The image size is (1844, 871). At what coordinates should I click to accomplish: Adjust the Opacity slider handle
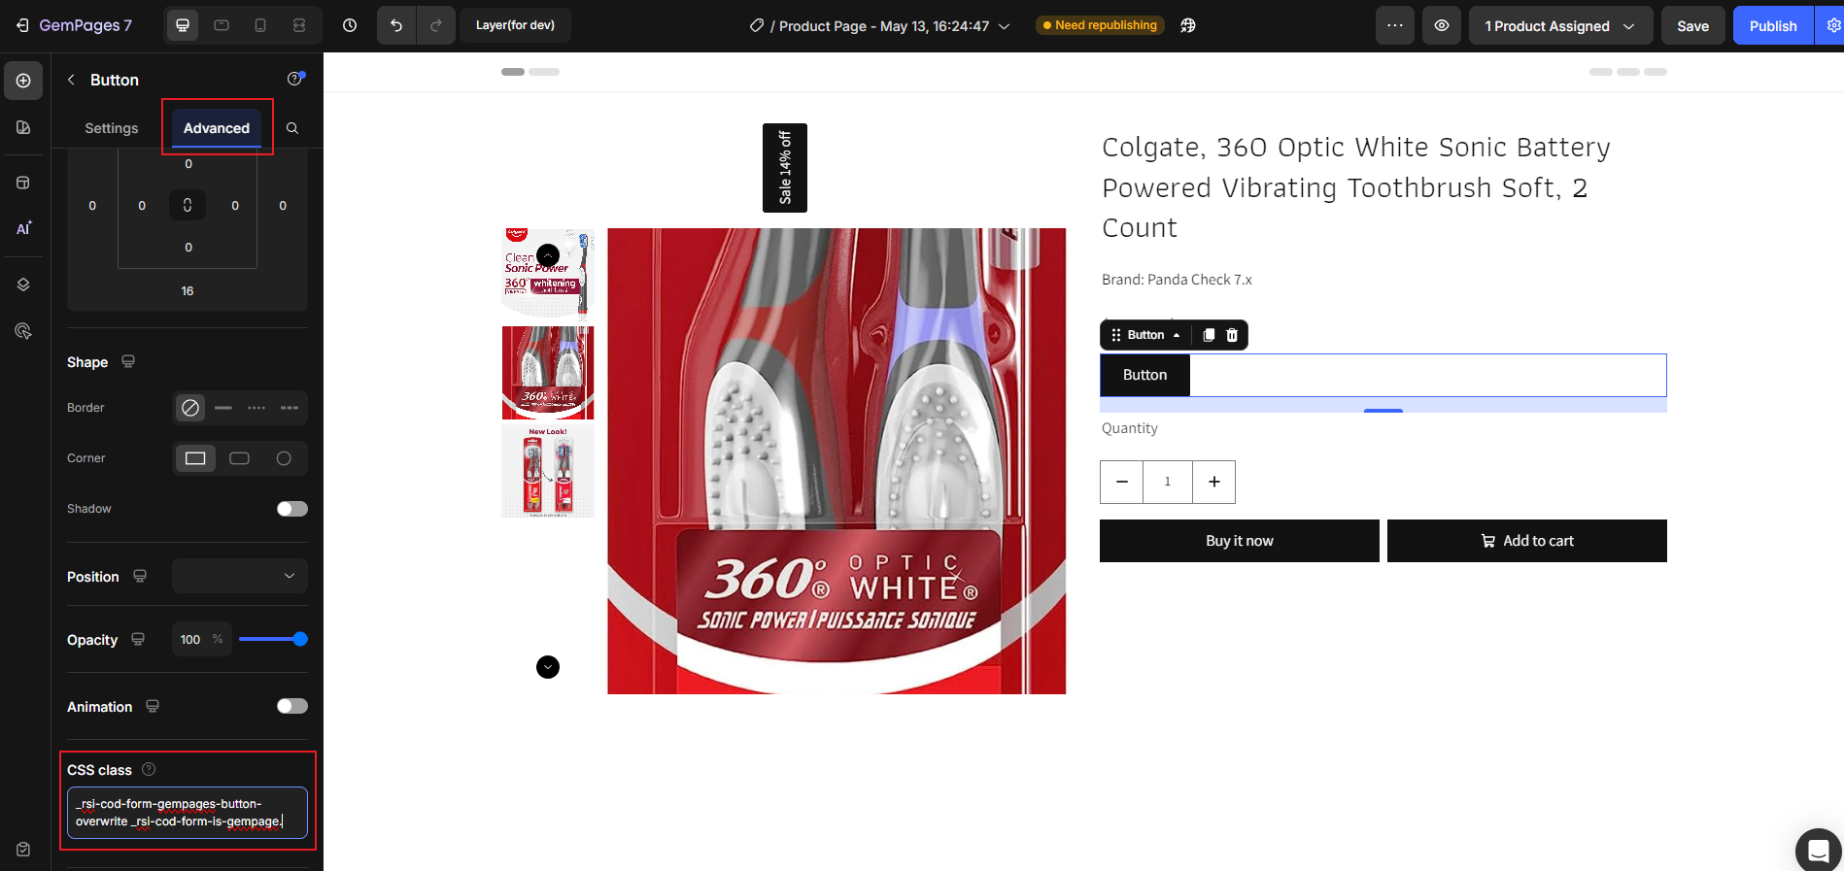(300, 639)
